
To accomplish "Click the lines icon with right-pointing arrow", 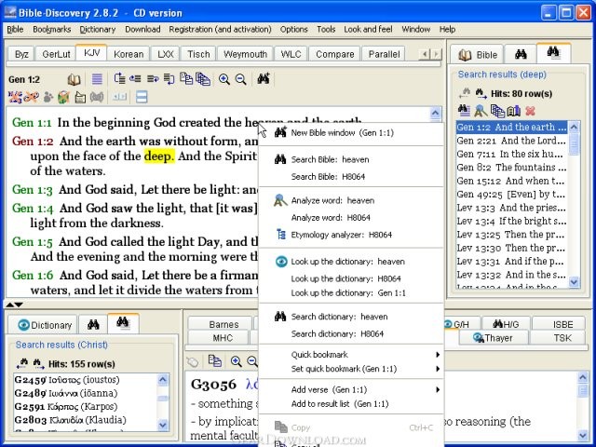I will (153, 78).
